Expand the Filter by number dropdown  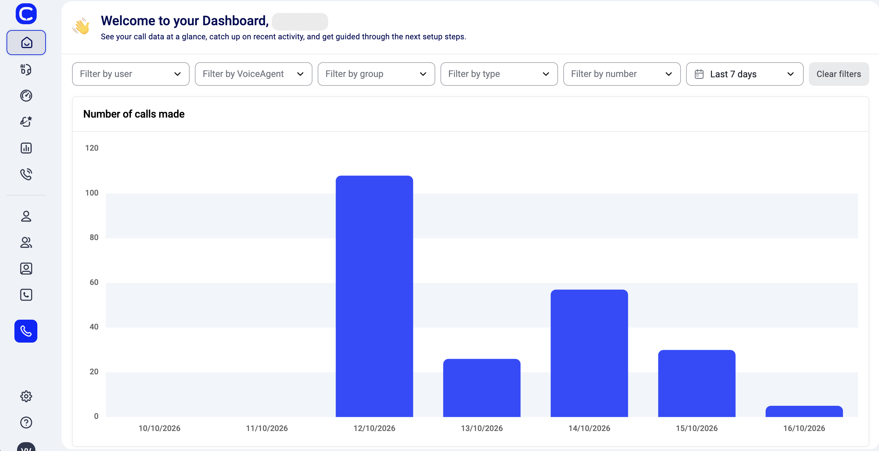tap(622, 74)
